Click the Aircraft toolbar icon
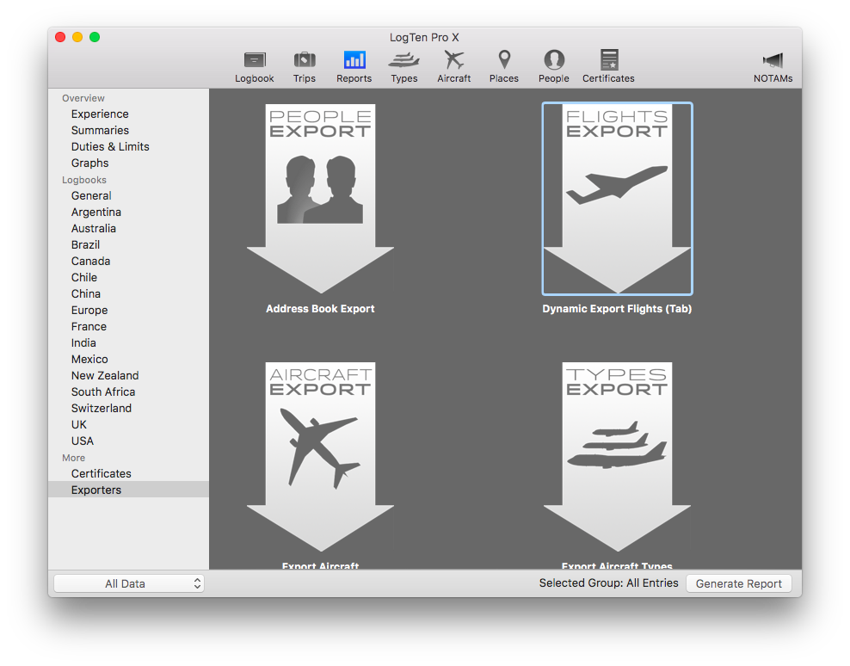 (x=453, y=61)
